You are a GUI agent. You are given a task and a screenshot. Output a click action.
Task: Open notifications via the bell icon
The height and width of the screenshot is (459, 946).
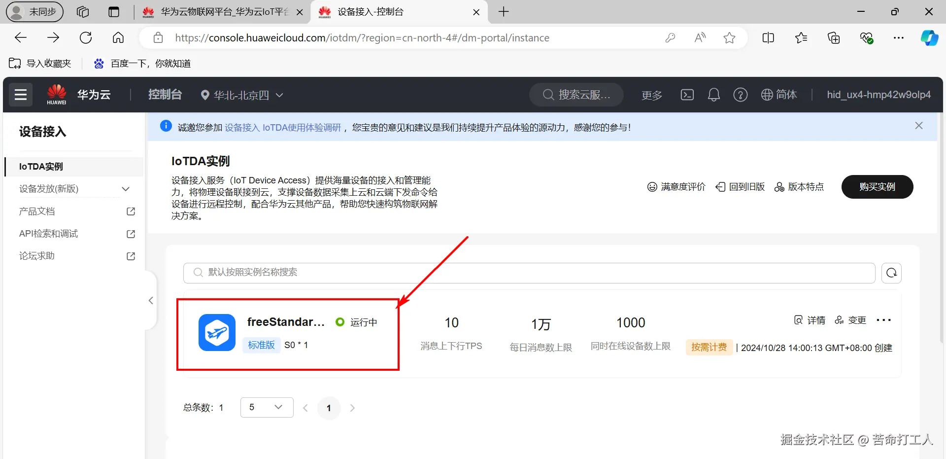[714, 95]
